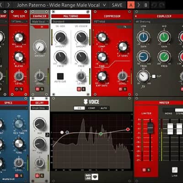Toggle Multiband module power button
183x183 pixels.
tap(79, 89)
